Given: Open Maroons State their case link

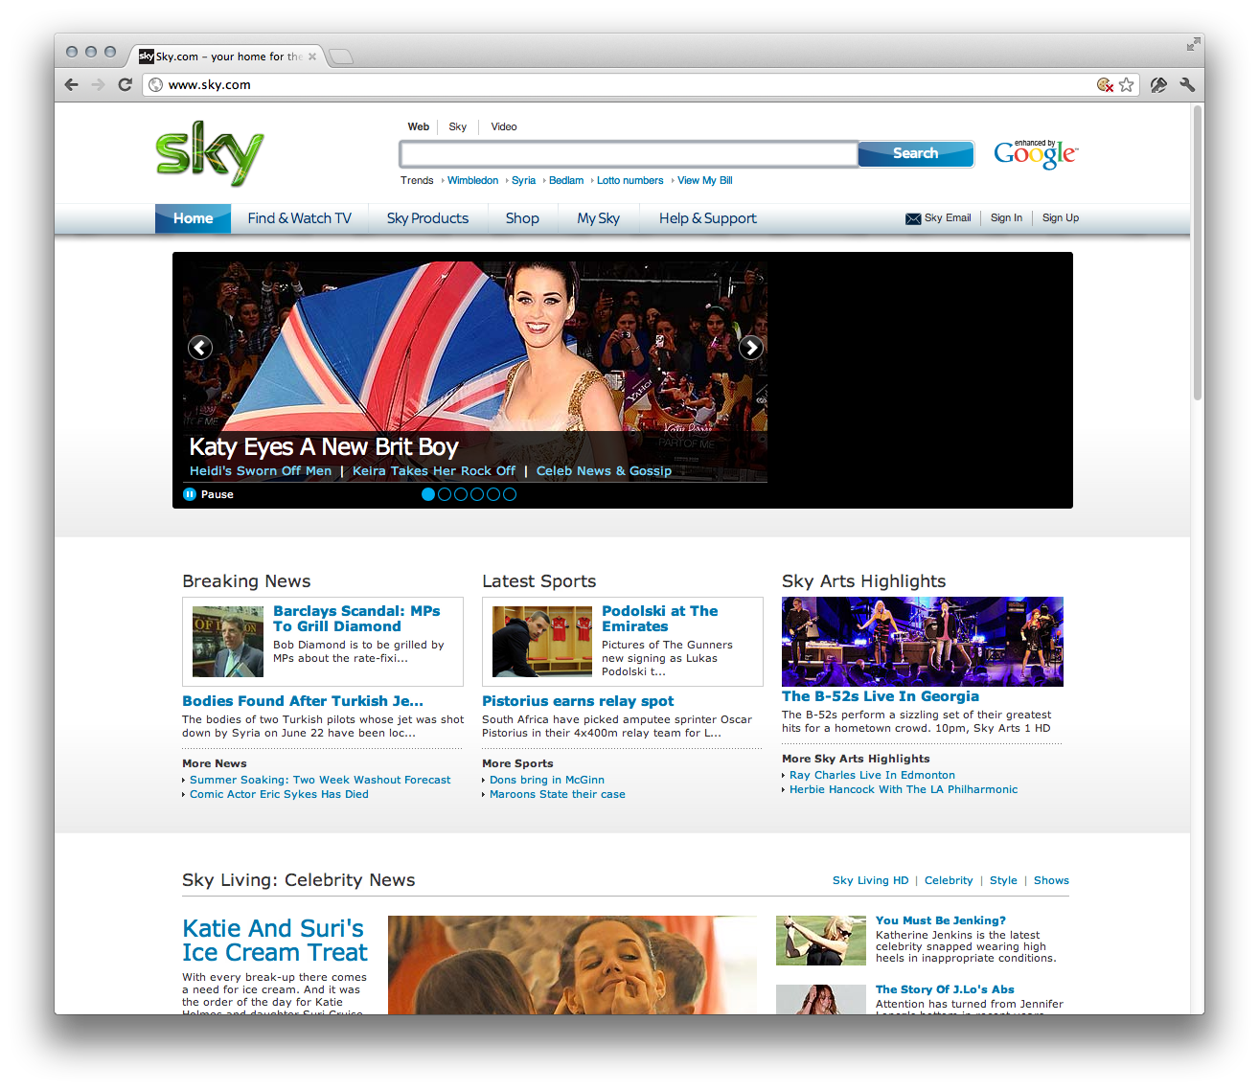Looking at the screenshot, I should (x=558, y=794).
